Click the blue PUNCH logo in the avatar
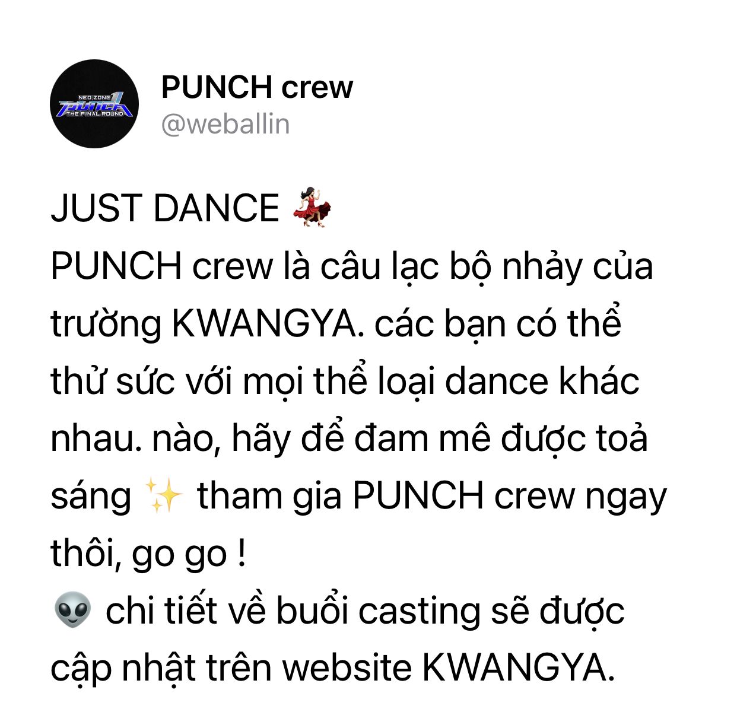This screenshot has height=712, width=737. 95,106
